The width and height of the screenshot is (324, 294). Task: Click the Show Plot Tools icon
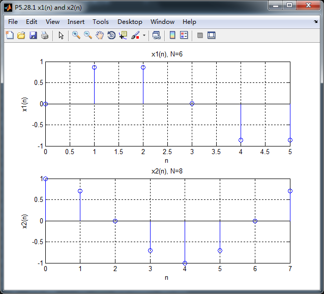click(x=212, y=35)
